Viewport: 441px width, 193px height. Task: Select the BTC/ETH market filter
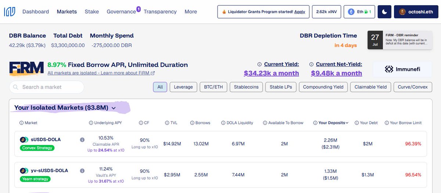click(x=213, y=87)
